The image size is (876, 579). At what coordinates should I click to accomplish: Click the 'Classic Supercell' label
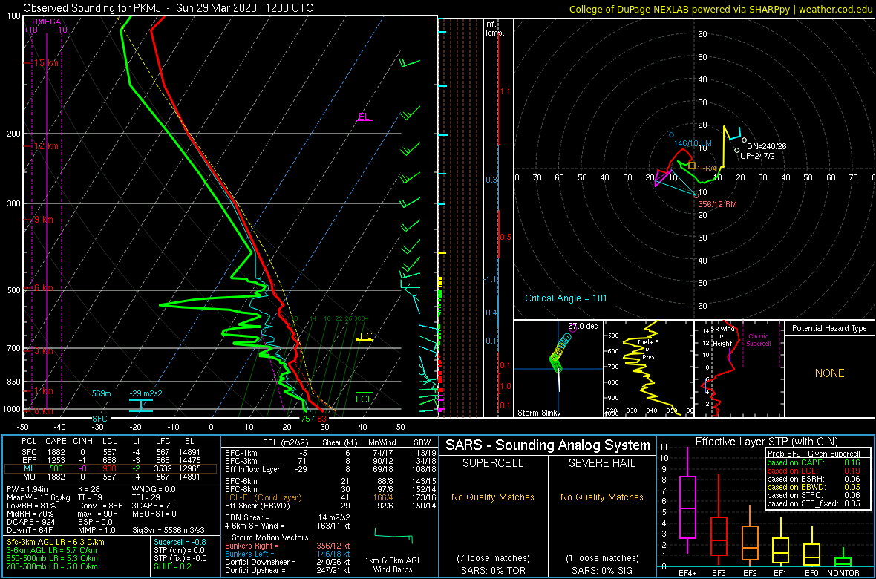point(759,340)
